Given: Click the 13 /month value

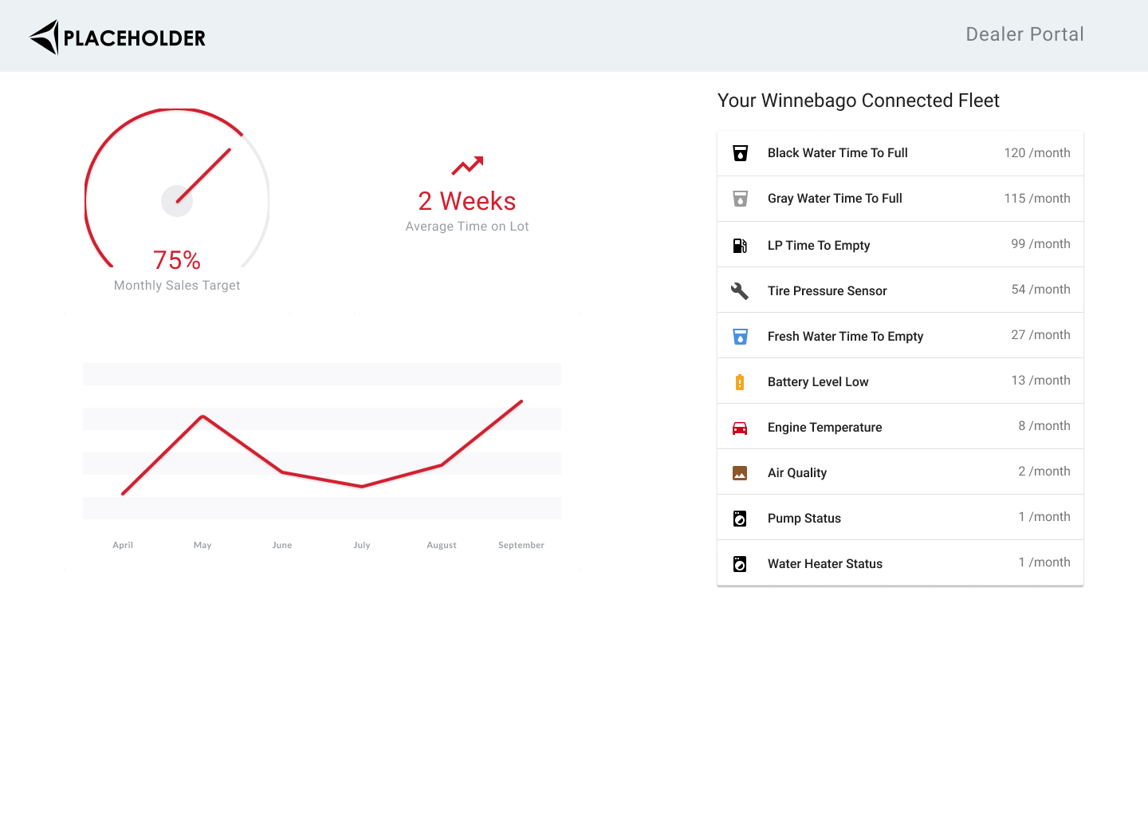Looking at the screenshot, I should point(1040,381).
